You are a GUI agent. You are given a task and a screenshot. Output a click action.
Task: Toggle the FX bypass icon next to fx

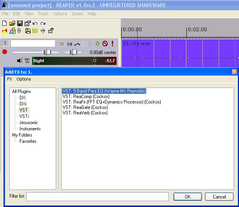point(90,44)
